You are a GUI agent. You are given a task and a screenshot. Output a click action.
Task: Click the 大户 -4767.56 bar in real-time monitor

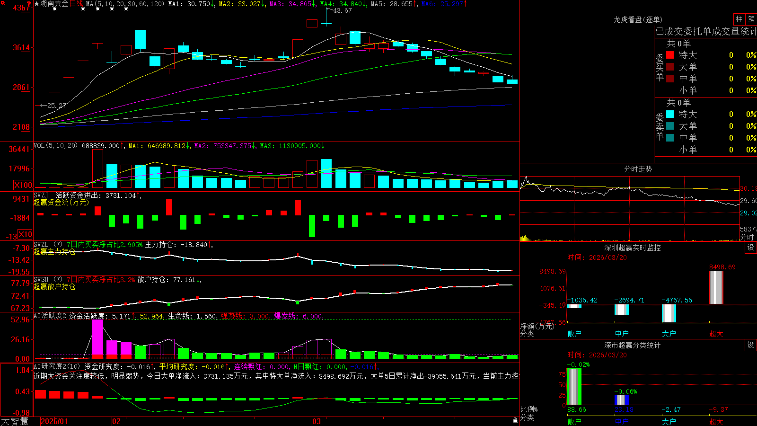click(669, 313)
